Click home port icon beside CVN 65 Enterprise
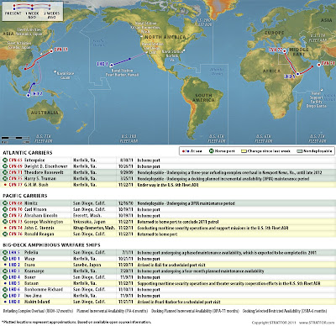Screen dimensions: 336x326 click(x=5, y=160)
